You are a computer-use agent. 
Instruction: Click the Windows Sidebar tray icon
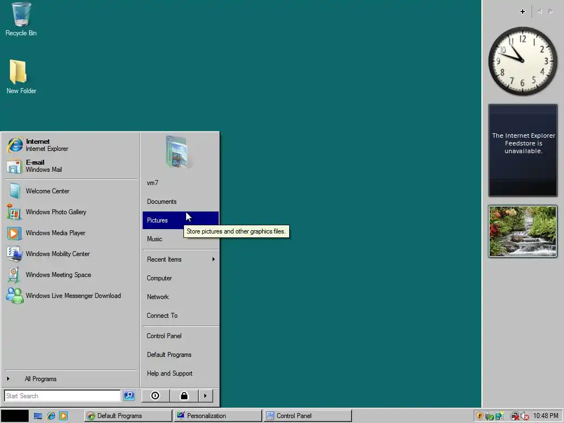point(500,416)
